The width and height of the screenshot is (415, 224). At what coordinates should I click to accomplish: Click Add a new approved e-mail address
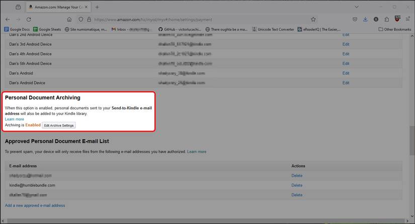point(35,205)
